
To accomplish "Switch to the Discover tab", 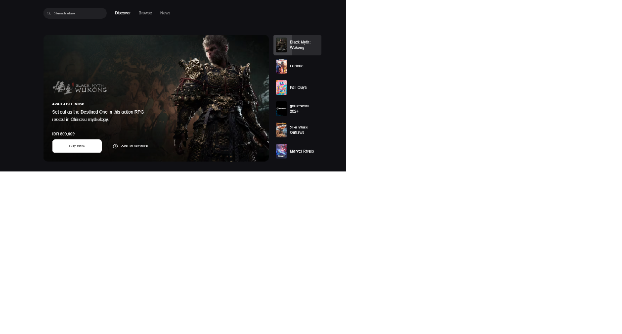I will point(123,13).
